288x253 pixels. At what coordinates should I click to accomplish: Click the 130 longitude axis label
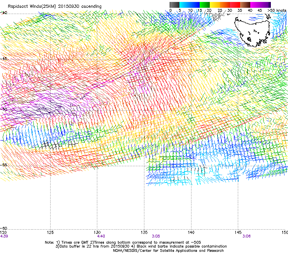[97, 232]
